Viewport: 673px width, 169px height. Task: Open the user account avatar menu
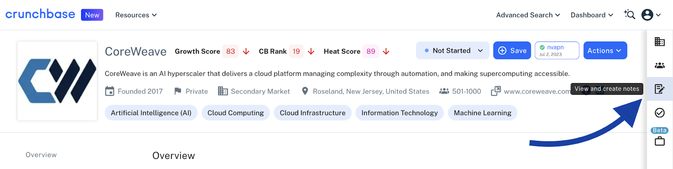pyautogui.click(x=651, y=15)
